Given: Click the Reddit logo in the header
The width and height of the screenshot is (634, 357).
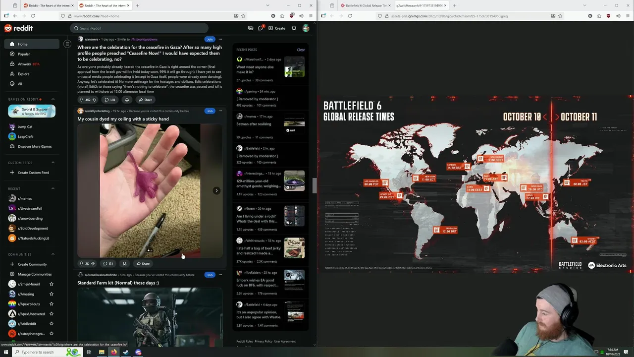Looking at the screenshot, I should [18, 28].
